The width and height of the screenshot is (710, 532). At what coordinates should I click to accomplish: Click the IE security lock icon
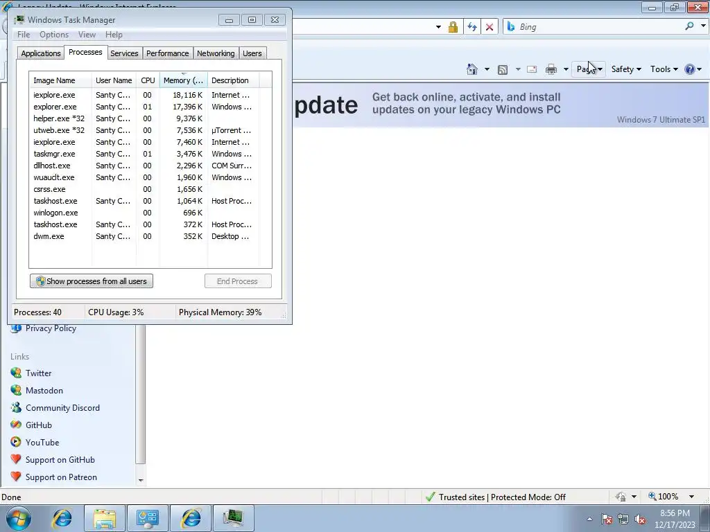(452, 27)
